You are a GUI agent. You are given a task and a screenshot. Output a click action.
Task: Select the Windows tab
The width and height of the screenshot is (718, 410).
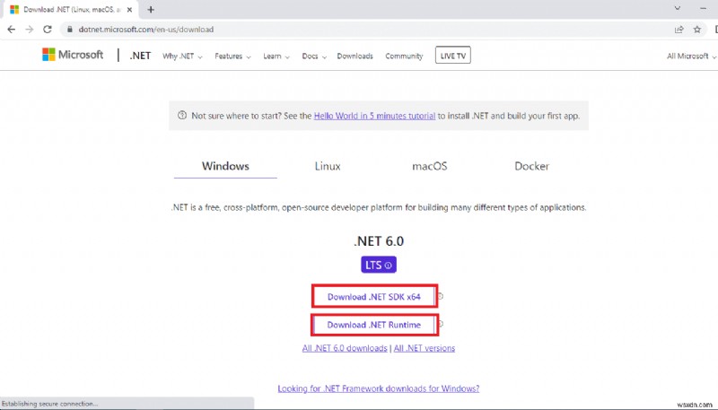point(225,166)
